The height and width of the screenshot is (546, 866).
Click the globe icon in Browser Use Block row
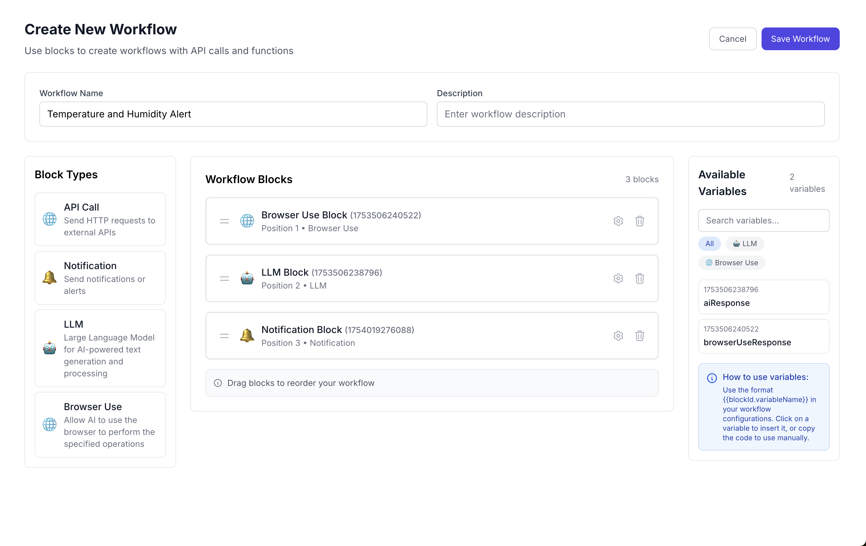pyautogui.click(x=247, y=221)
